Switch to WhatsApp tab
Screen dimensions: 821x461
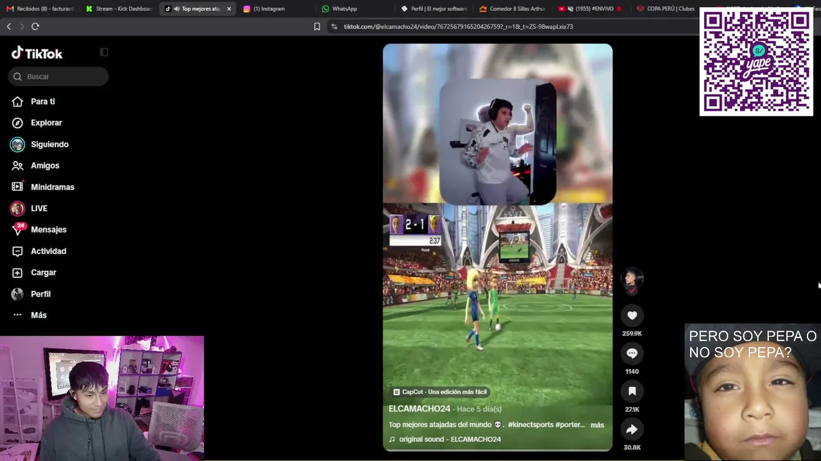tap(353, 9)
